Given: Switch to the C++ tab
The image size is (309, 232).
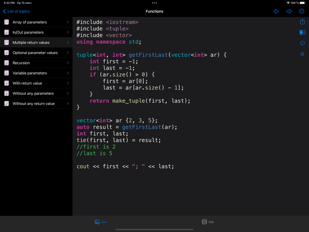Looking at the screenshot, I should tap(101, 222).
